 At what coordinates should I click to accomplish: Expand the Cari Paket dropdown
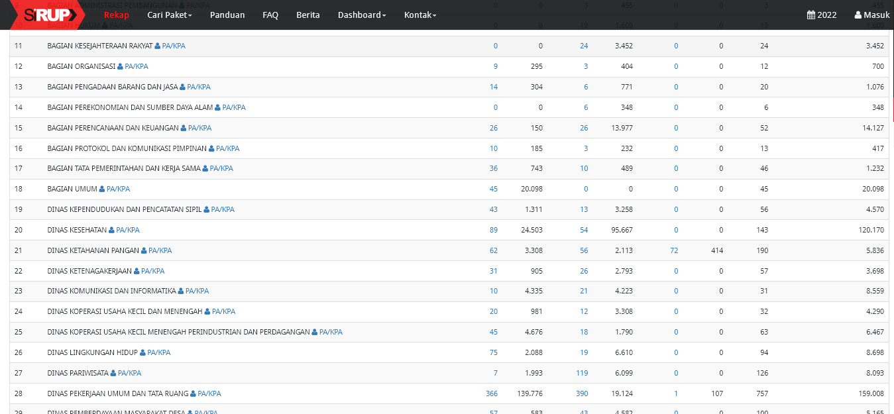coord(169,15)
